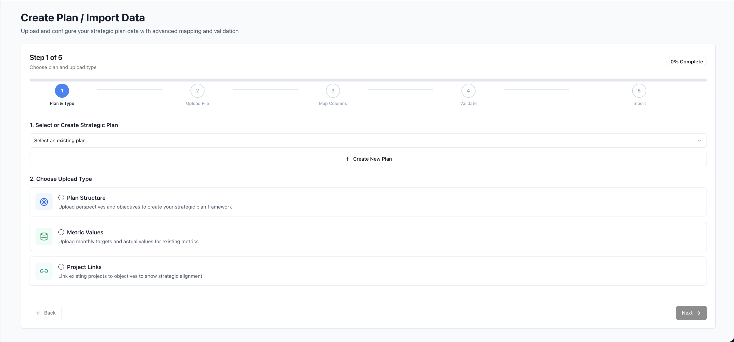
Task: Click the Create New Plan button
Action: pyautogui.click(x=368, y=159)
